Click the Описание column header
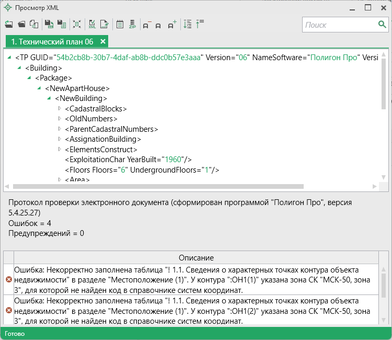 196,258
